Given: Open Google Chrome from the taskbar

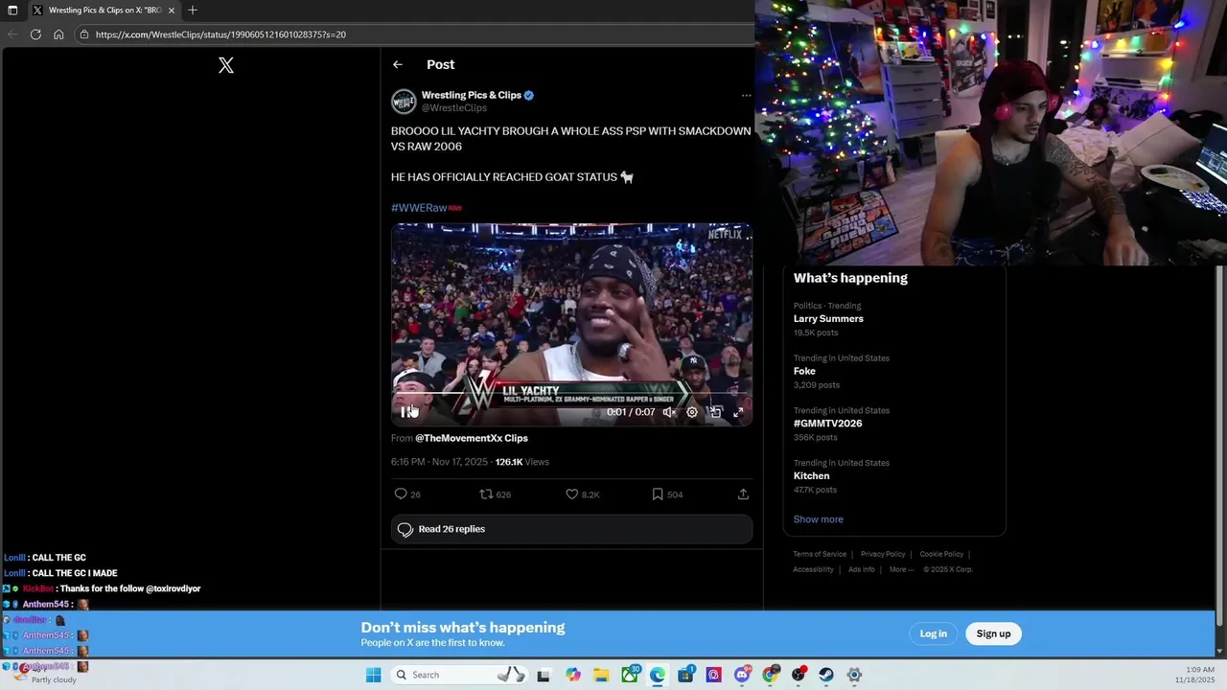Looking at the screenshot, I should tap(770, 675).
